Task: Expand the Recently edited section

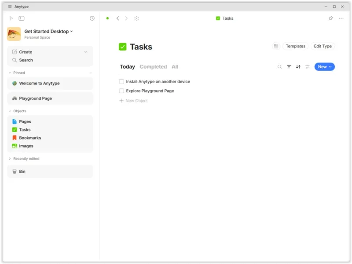Action: (10, 158)
